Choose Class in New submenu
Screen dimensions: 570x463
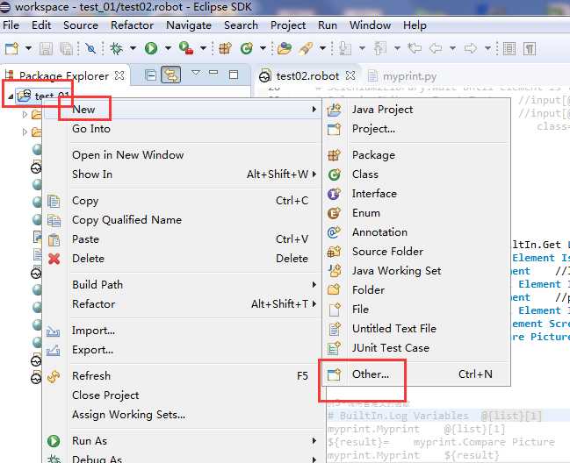pos(416,175)
